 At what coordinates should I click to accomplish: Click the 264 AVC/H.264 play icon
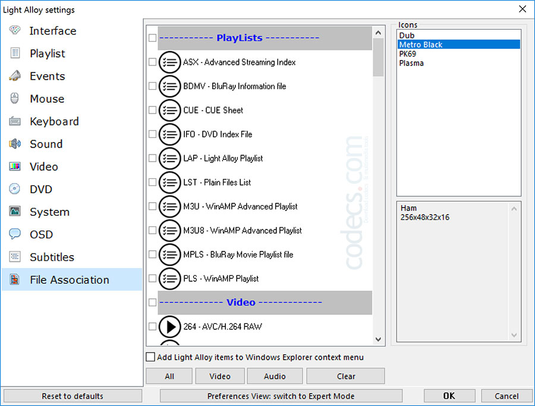169,326
